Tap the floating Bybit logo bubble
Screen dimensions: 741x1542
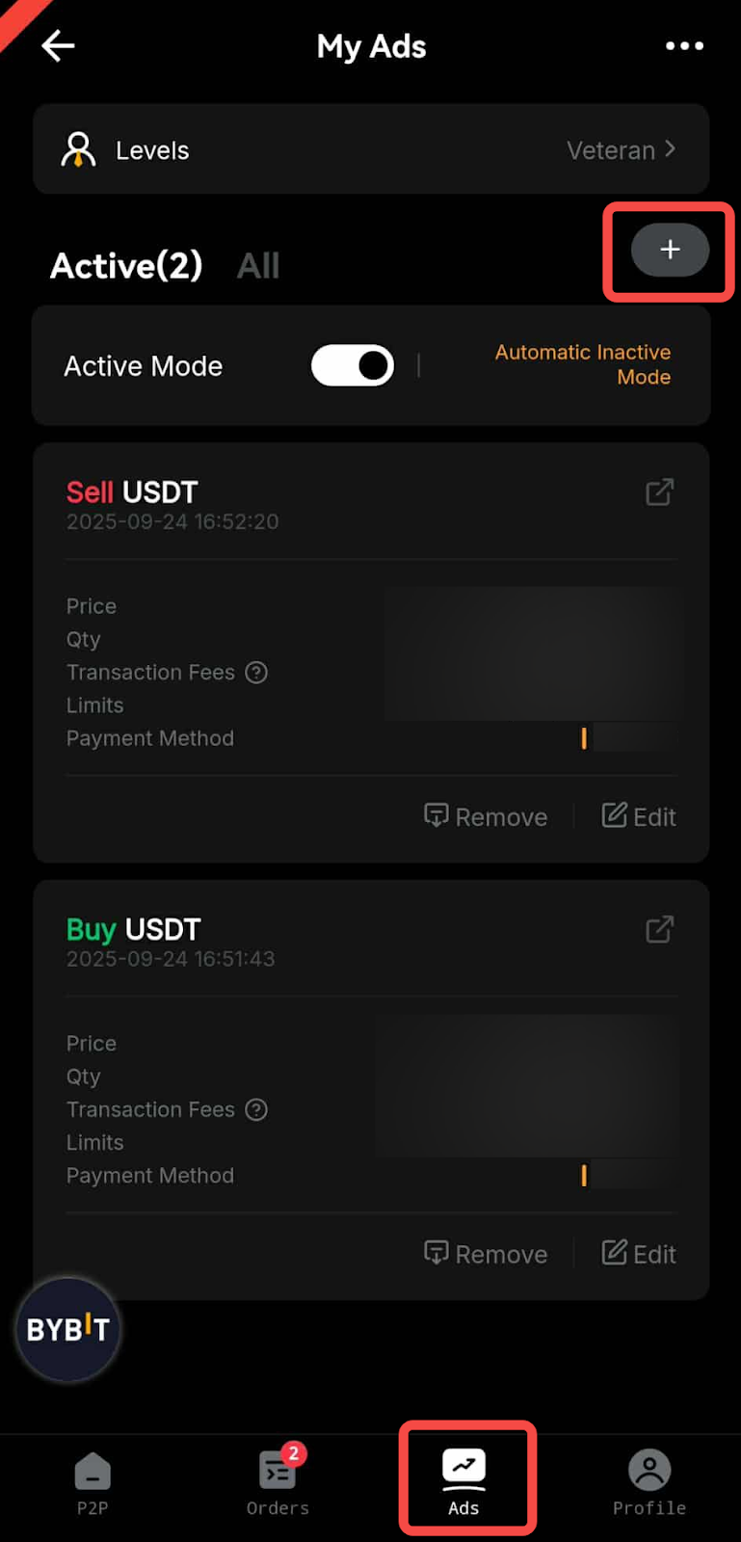[x=67, y=1330]
